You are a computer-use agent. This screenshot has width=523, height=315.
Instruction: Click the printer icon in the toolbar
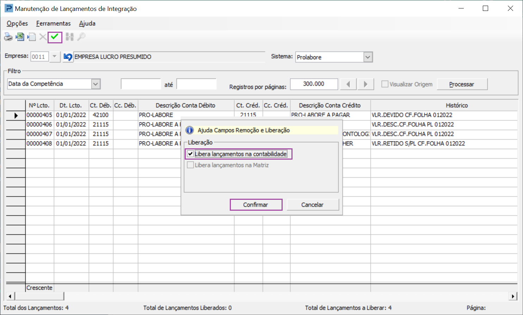(8, 37)
